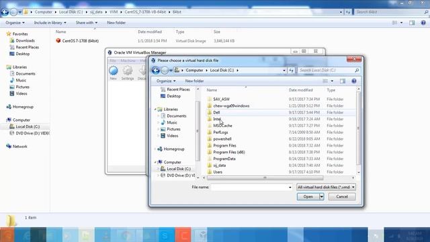Click New folder in the file dialog
The image size is (430, 242).
tap(194, 81)
